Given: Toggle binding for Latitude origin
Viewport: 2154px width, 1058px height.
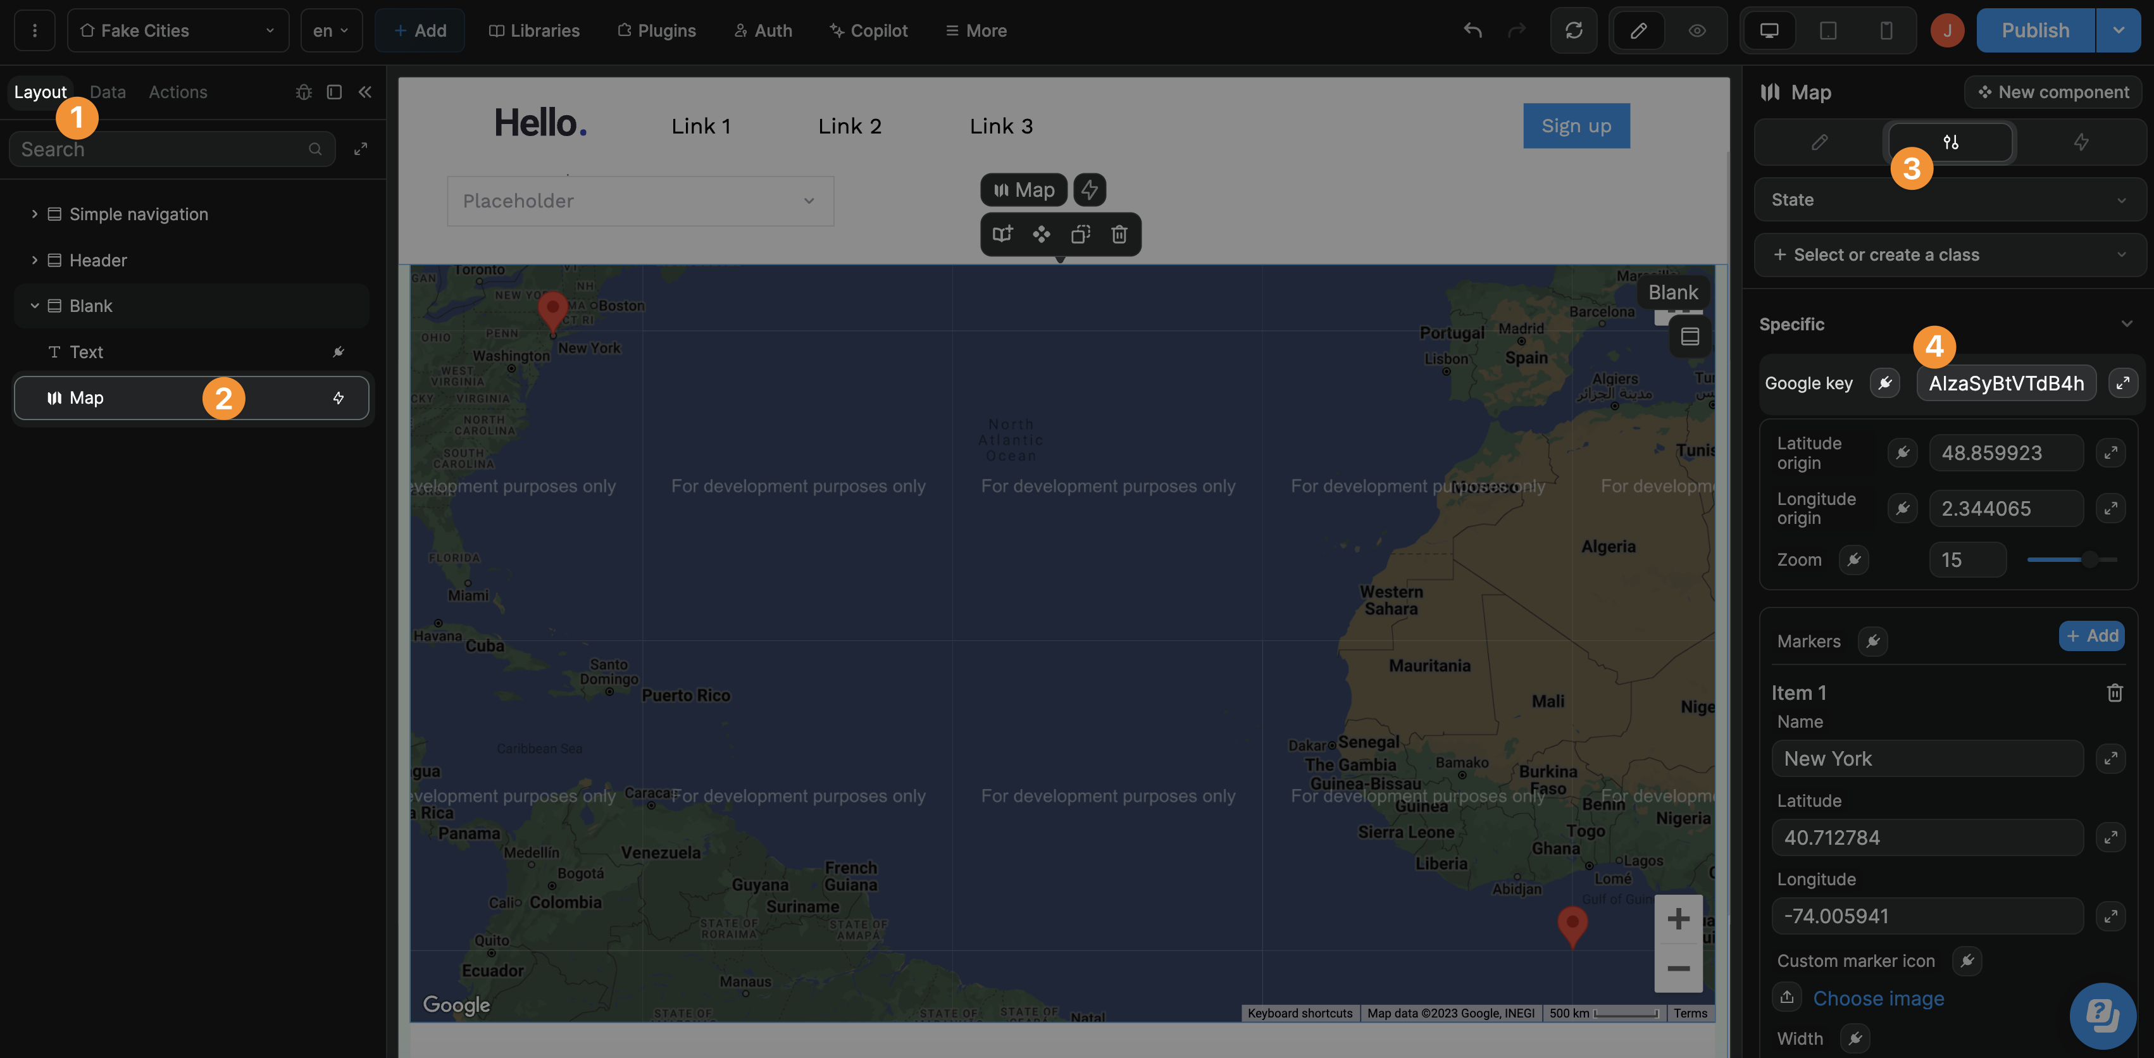Looking at the screenshot, I should pyautogui.click(x=1902, y=452).
